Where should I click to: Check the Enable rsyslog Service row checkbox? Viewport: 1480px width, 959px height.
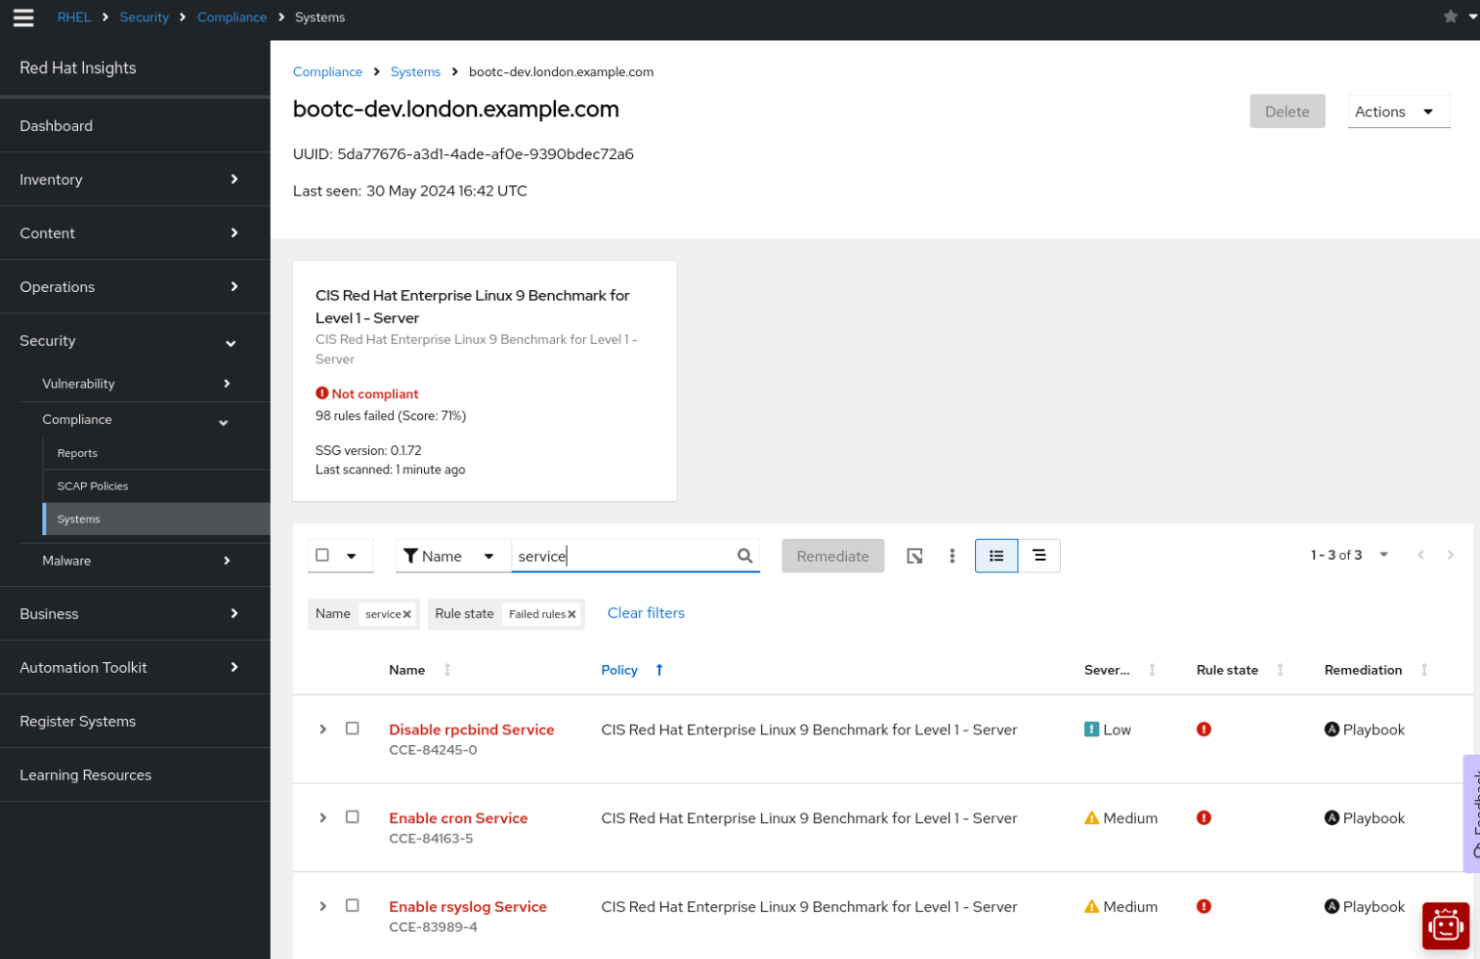coord(353,906)
